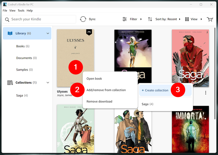Click + Create collection
This screenshot has height=155, width=218.
165,90
